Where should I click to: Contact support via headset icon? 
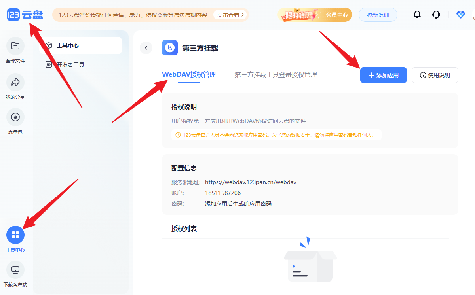click(x=436, y=15)
